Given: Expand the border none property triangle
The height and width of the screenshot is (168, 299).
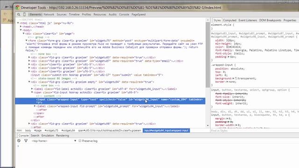Looking at the screenshot, I should point(227,82).
